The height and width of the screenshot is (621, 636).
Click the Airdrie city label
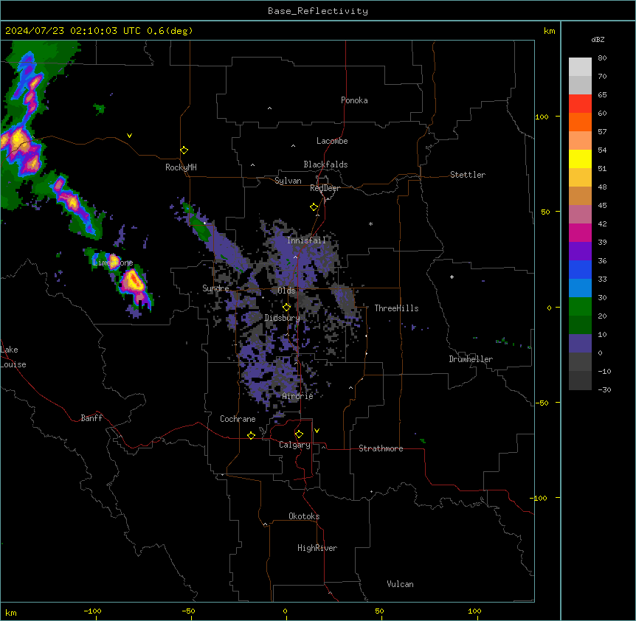(x=298, y=396)
